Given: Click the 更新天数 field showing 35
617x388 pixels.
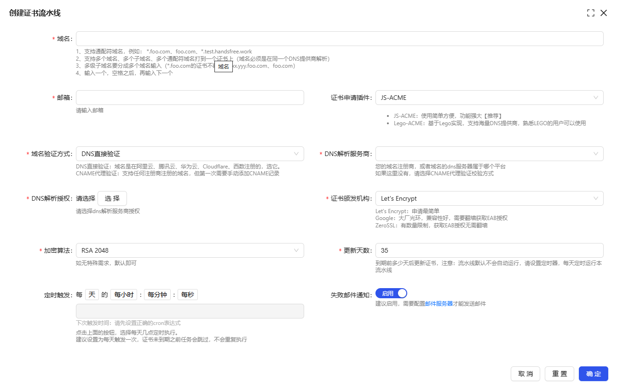Looking at the screenshot, I should tap(489, 250).
